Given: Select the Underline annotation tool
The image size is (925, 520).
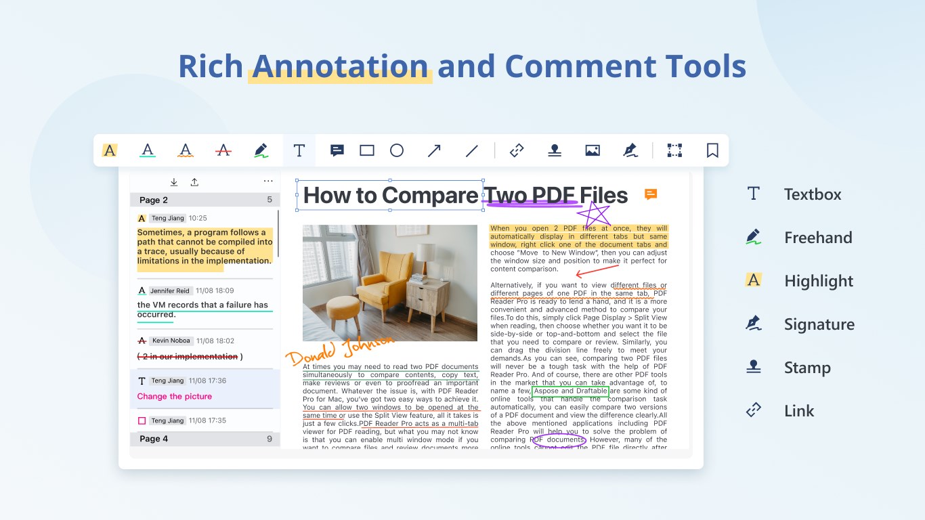Looking at the screenshot, I should coord(148,150).
